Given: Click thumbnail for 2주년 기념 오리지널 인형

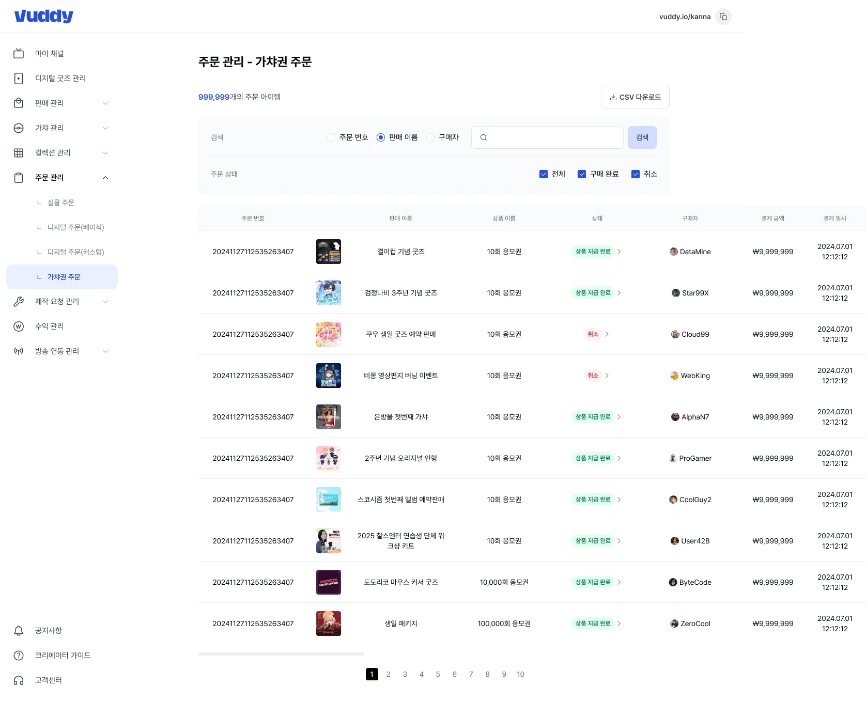Looking at the screenshot, I should [x=329, y=458].
